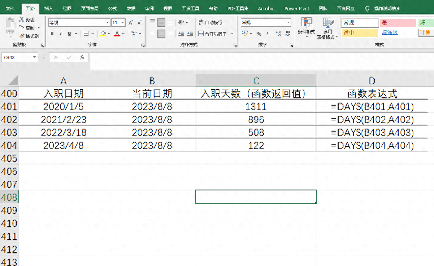
Task: Apply the 计算 cell style
Action: coord(426,32)
